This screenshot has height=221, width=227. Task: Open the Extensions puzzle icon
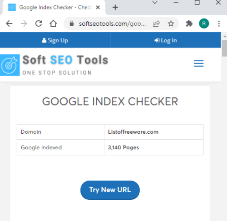(x=189, y=24)
